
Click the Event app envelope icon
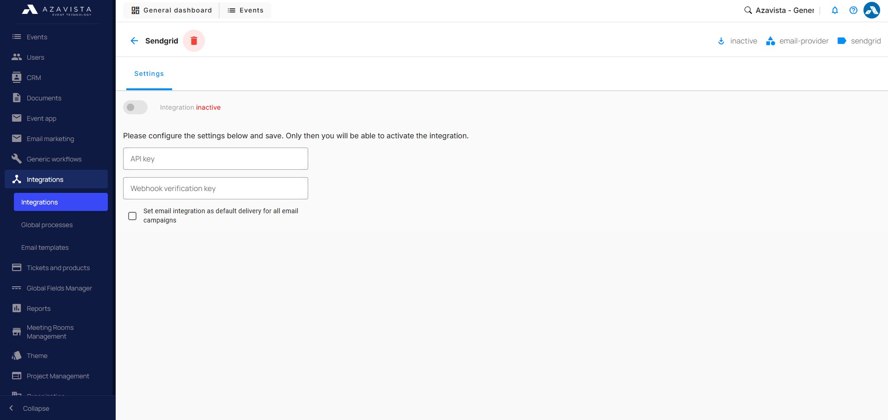pyautogui.click(x=17, y=118)
